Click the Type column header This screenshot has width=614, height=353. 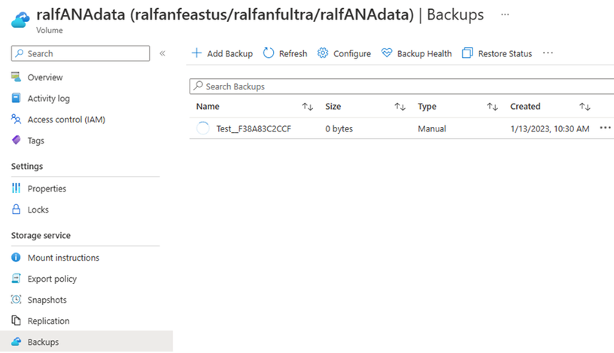tap(427, 107)
